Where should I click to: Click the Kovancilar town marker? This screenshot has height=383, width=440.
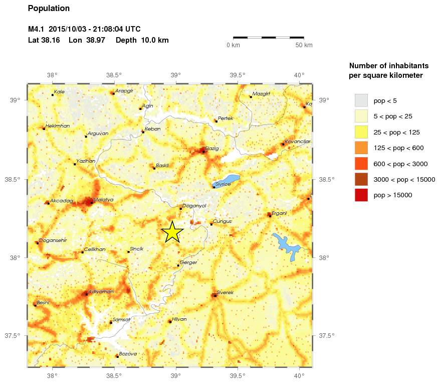283,145
